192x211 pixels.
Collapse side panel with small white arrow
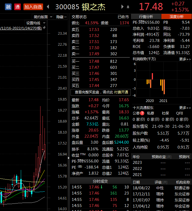pyautogui.click(x=69, y=158)
